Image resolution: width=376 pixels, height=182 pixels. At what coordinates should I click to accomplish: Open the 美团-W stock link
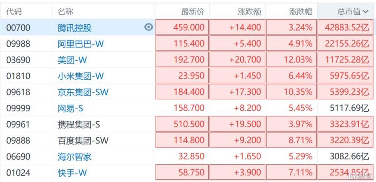[x=71, y=60]
